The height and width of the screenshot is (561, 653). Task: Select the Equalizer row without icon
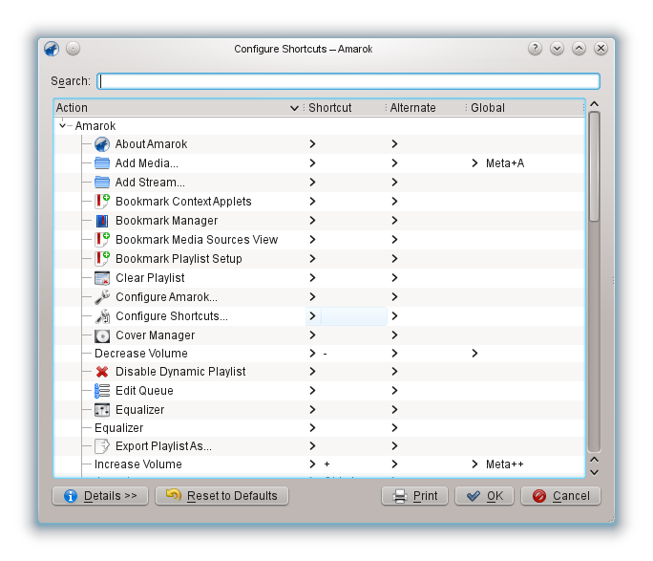click(x=320, y=428)
